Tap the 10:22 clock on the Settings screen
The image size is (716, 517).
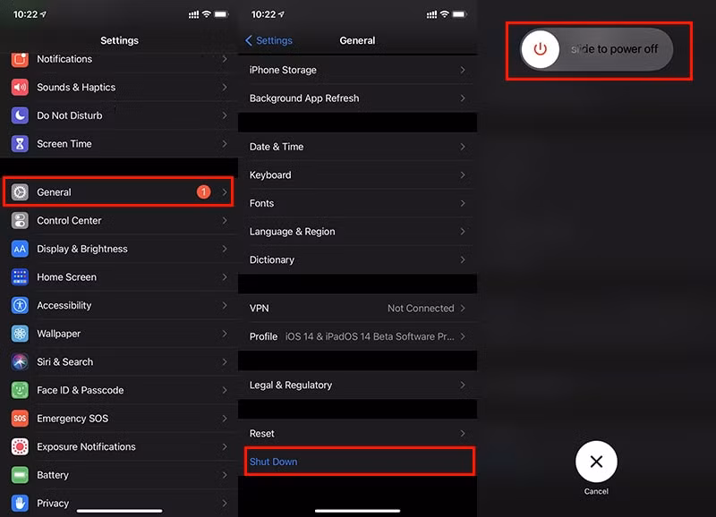pos(25,14)
